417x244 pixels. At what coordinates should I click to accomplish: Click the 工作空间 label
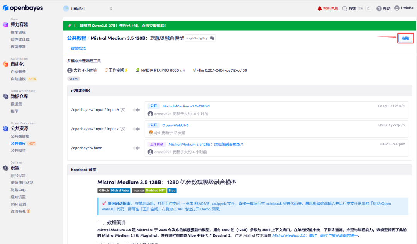116,70
